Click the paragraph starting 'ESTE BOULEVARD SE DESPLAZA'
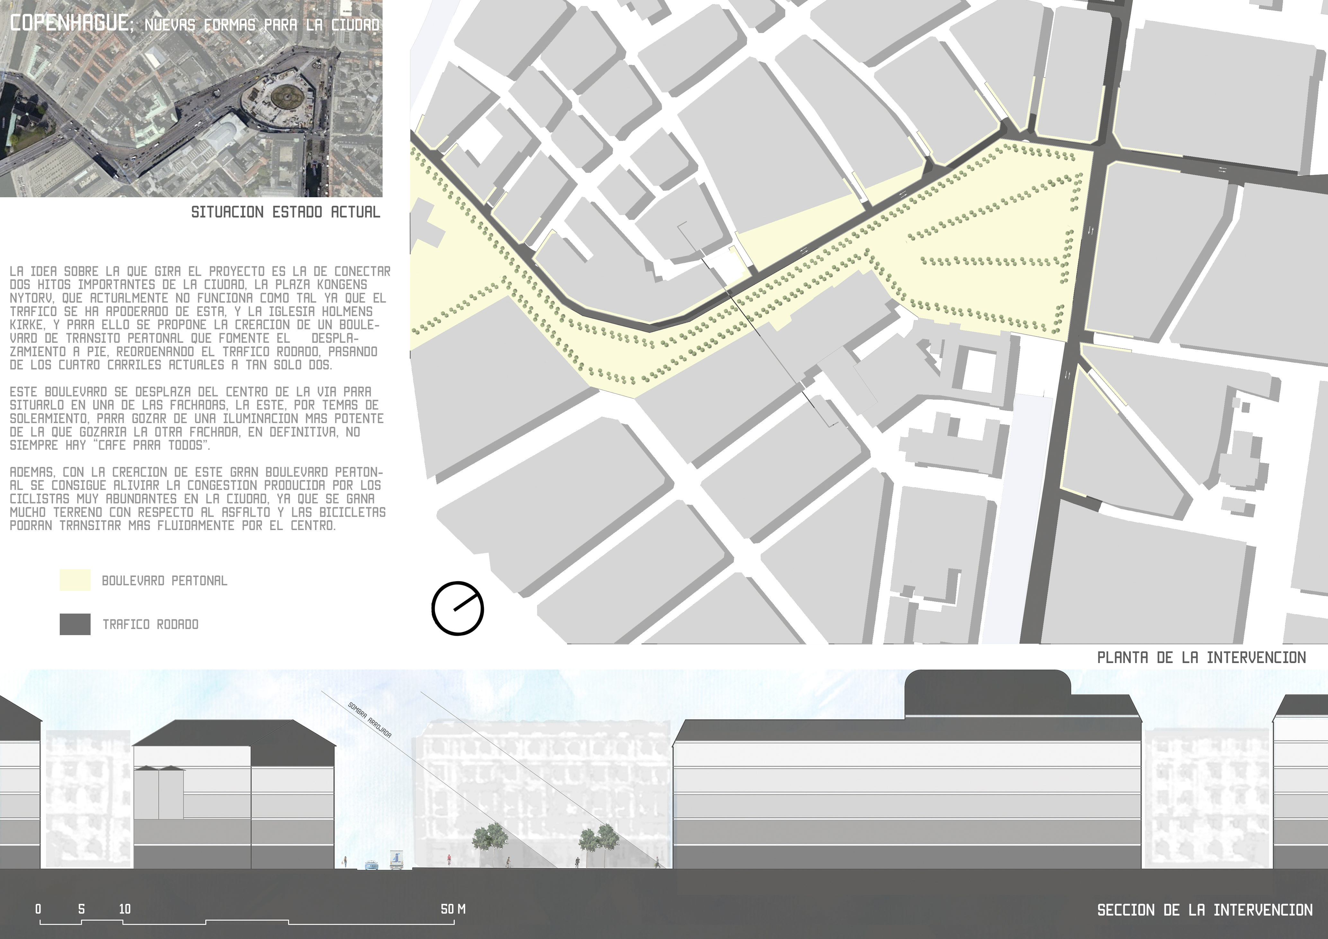 [197, 418]
